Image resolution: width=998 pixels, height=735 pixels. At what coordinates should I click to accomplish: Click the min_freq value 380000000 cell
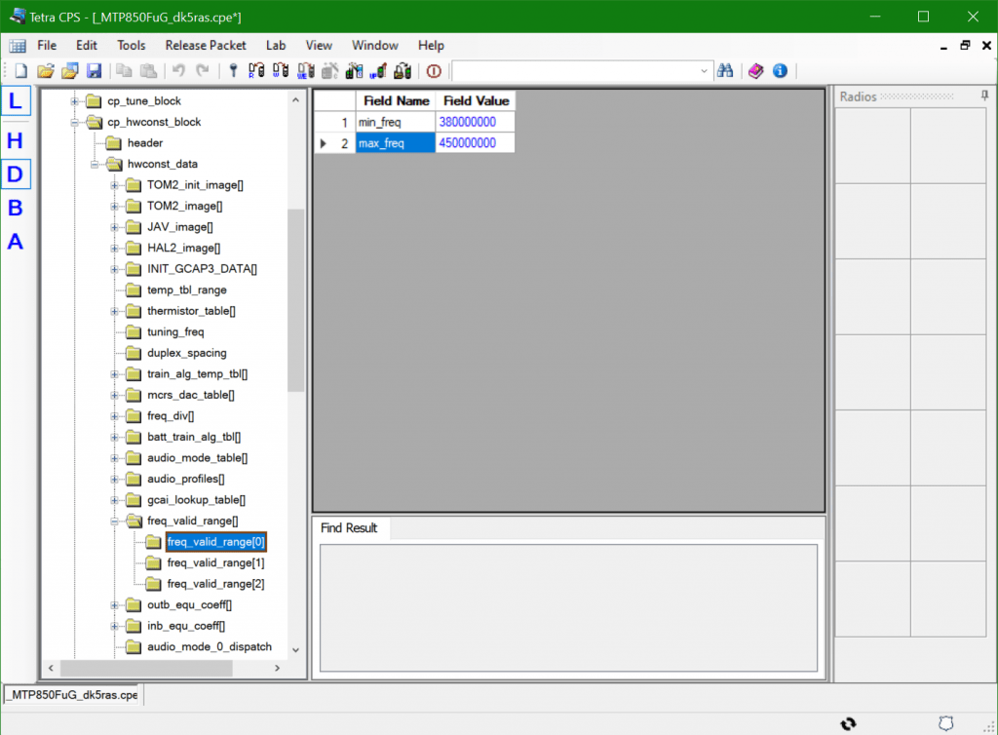(x=474, y=122)
